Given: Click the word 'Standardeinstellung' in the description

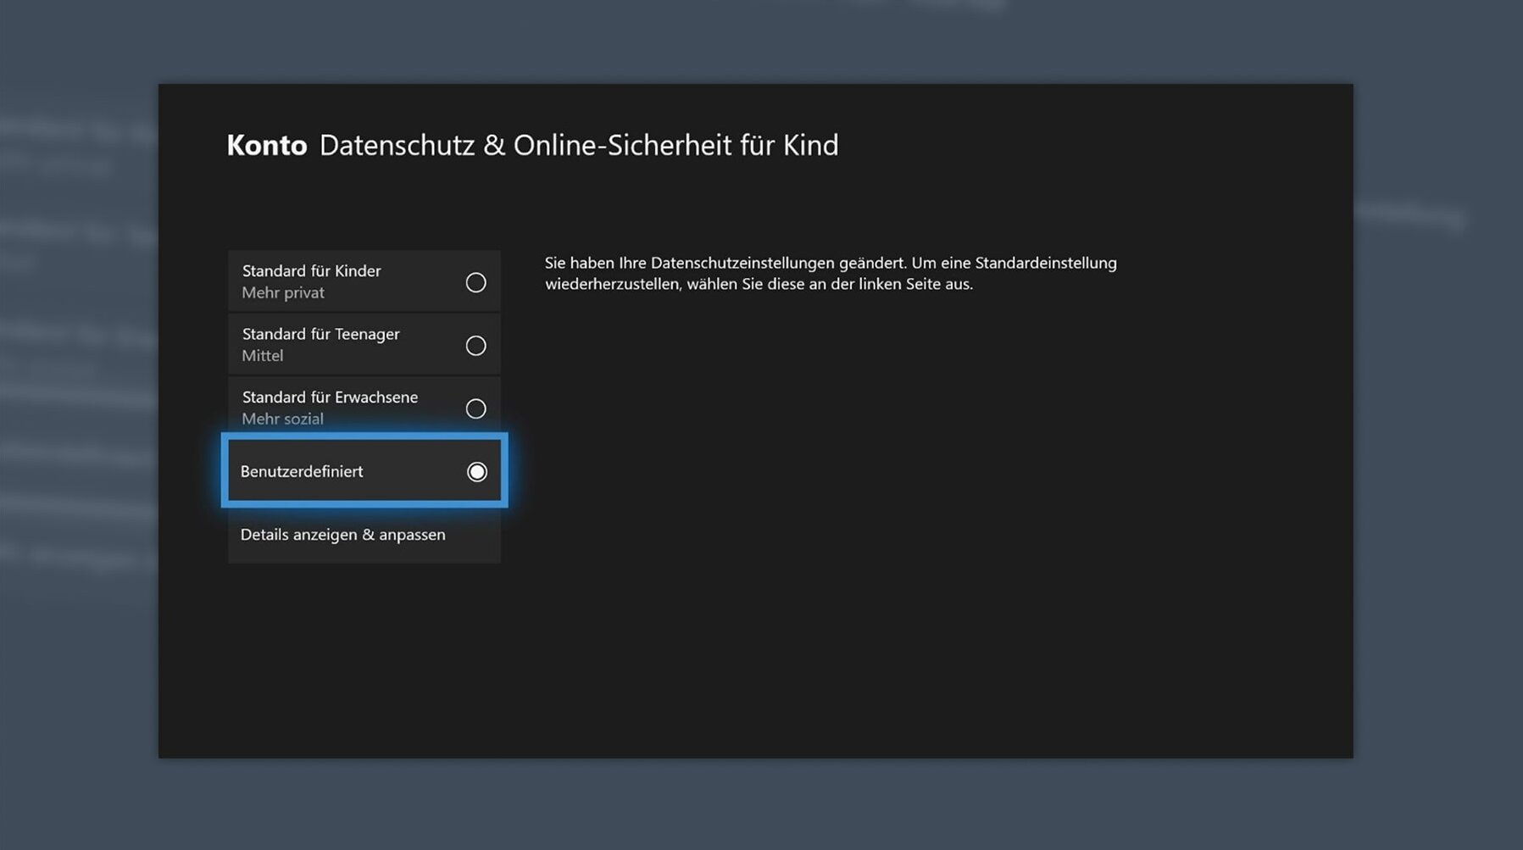Looking at the screenshot, I should tap(1046, 263).
